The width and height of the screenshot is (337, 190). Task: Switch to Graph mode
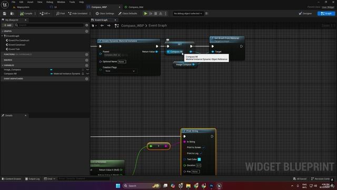[326, 14]
